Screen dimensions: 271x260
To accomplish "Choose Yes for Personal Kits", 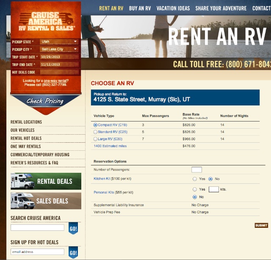I will 195,189.
